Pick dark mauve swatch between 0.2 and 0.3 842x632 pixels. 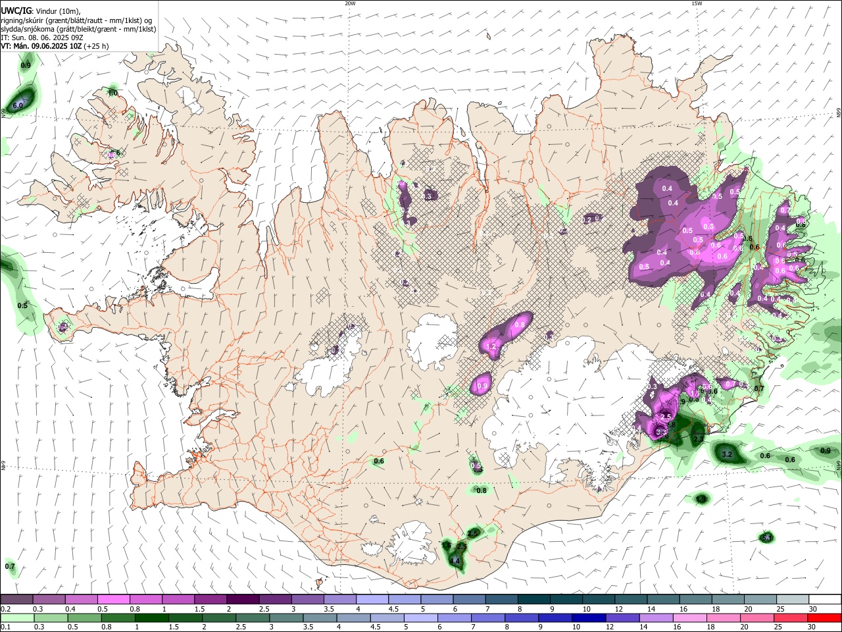pyautogui.click(x=16, y=600)
